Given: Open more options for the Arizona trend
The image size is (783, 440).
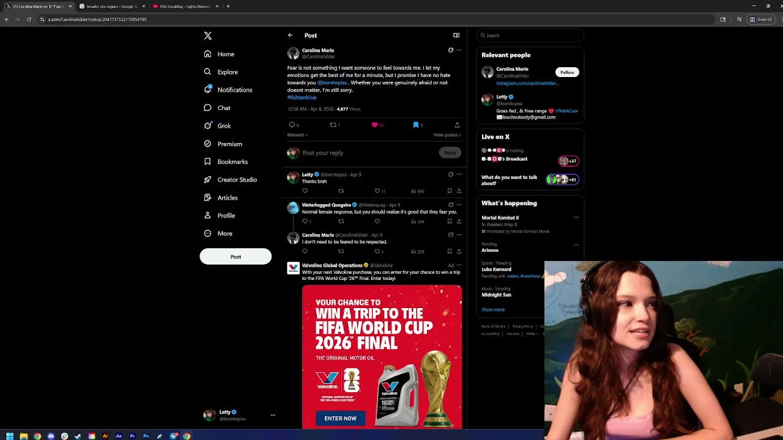Looking at the screenshot, I should [x=576, y=245].
